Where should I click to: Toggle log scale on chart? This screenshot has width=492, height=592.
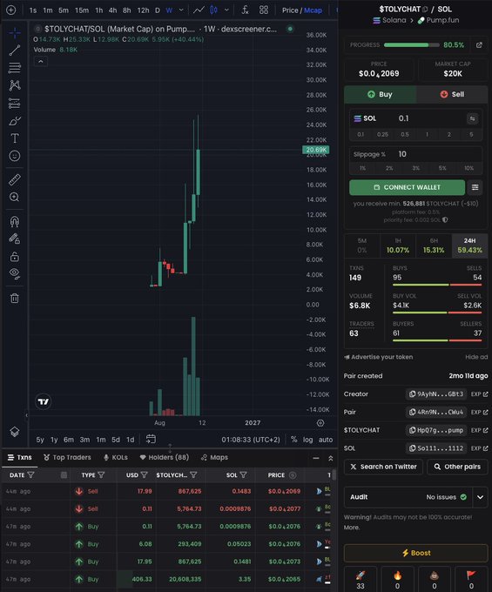pos(307,440)
